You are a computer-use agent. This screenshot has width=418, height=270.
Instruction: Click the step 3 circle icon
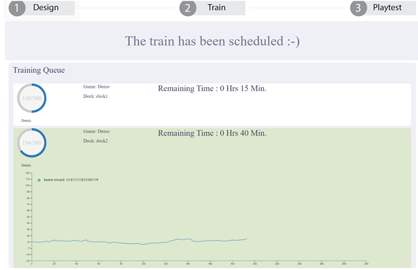pos(358,8)
